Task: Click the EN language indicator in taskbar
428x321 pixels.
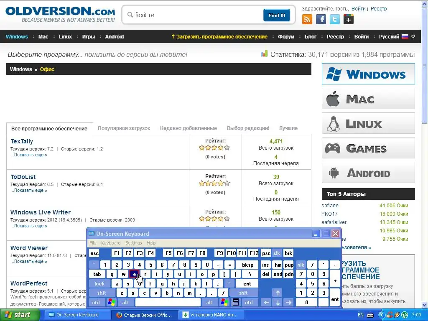Action: 361,315
